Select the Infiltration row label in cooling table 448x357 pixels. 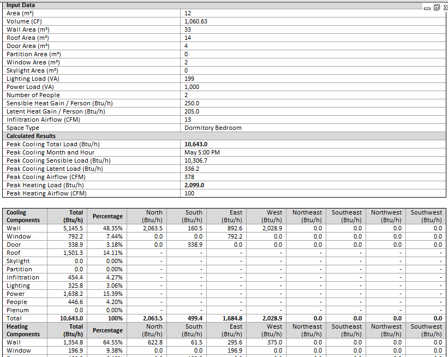click(23, 277)
